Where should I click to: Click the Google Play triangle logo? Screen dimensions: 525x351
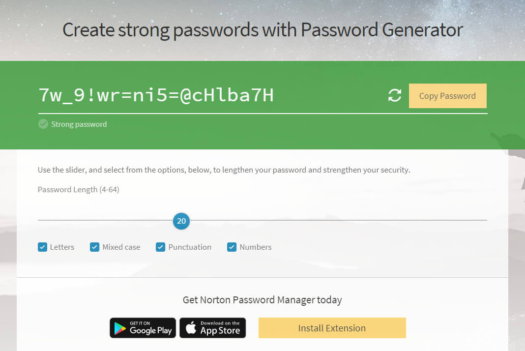(119, 328)
